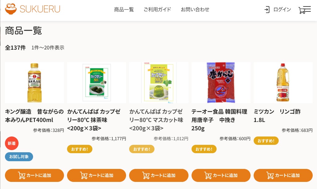Open the cart menu icon in the header
Viewport: 317px width, 189px height.
(x=305, y=10)
